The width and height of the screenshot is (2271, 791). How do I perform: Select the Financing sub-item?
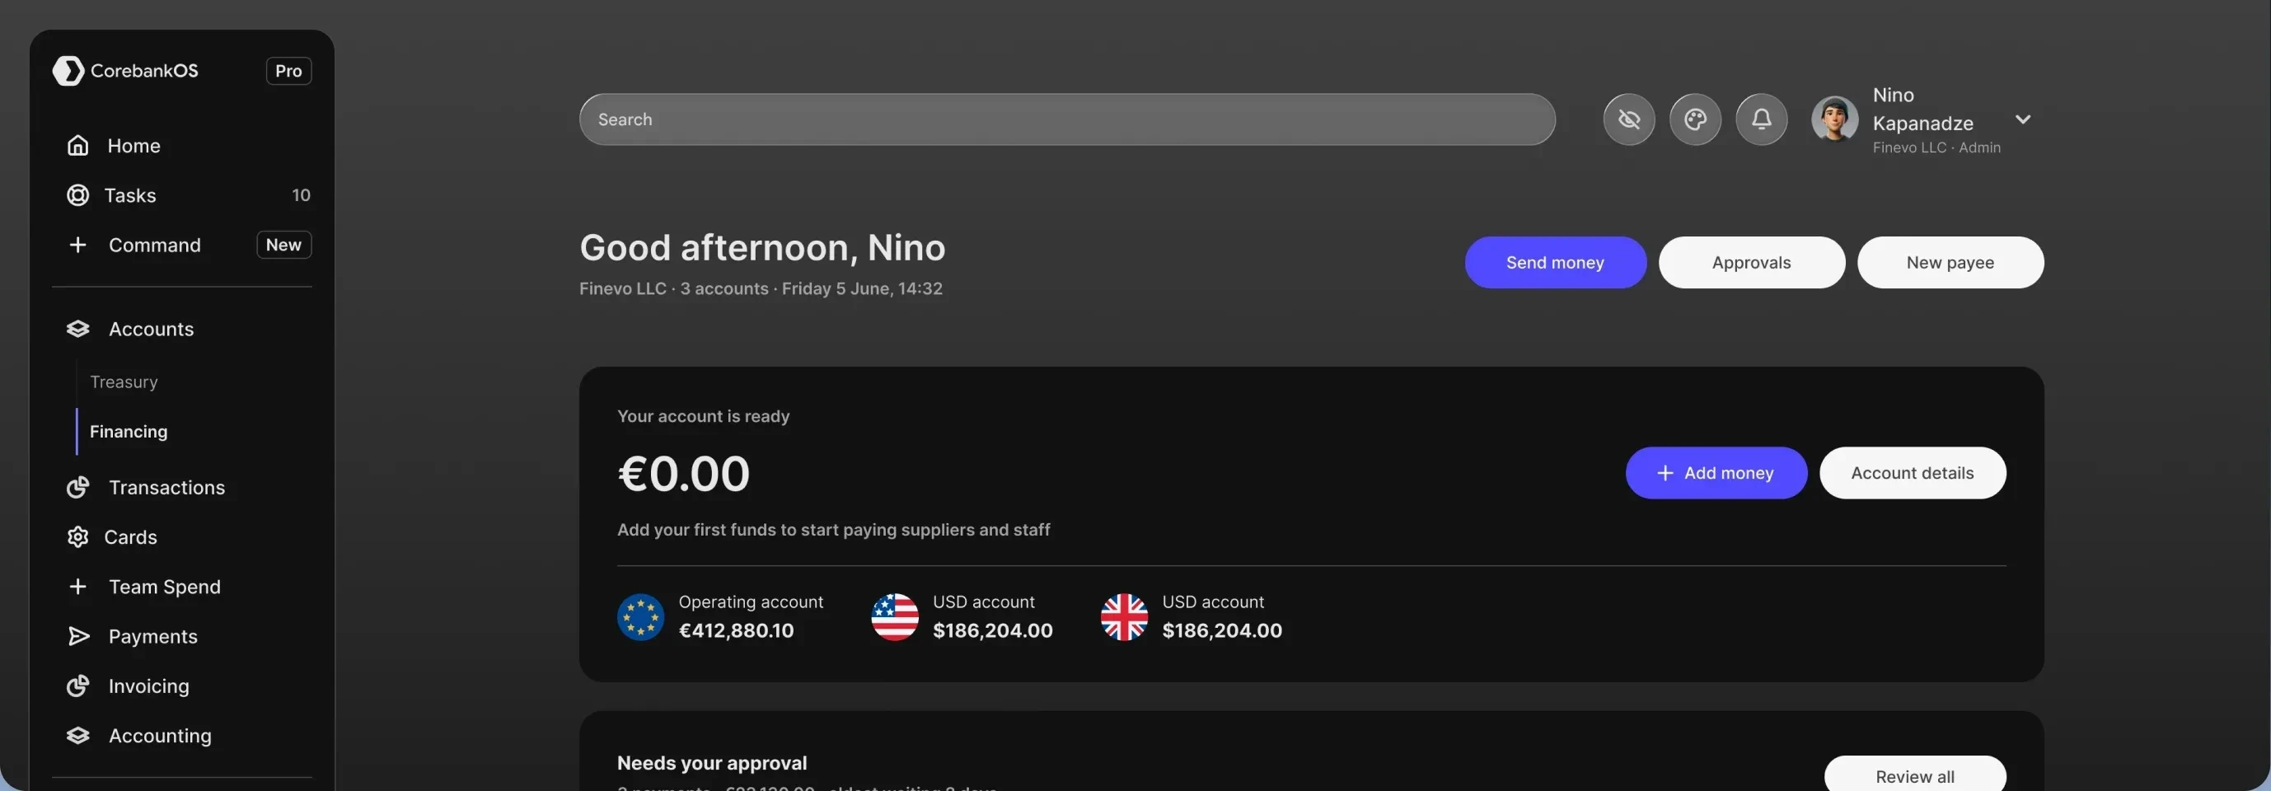[128, 431]
